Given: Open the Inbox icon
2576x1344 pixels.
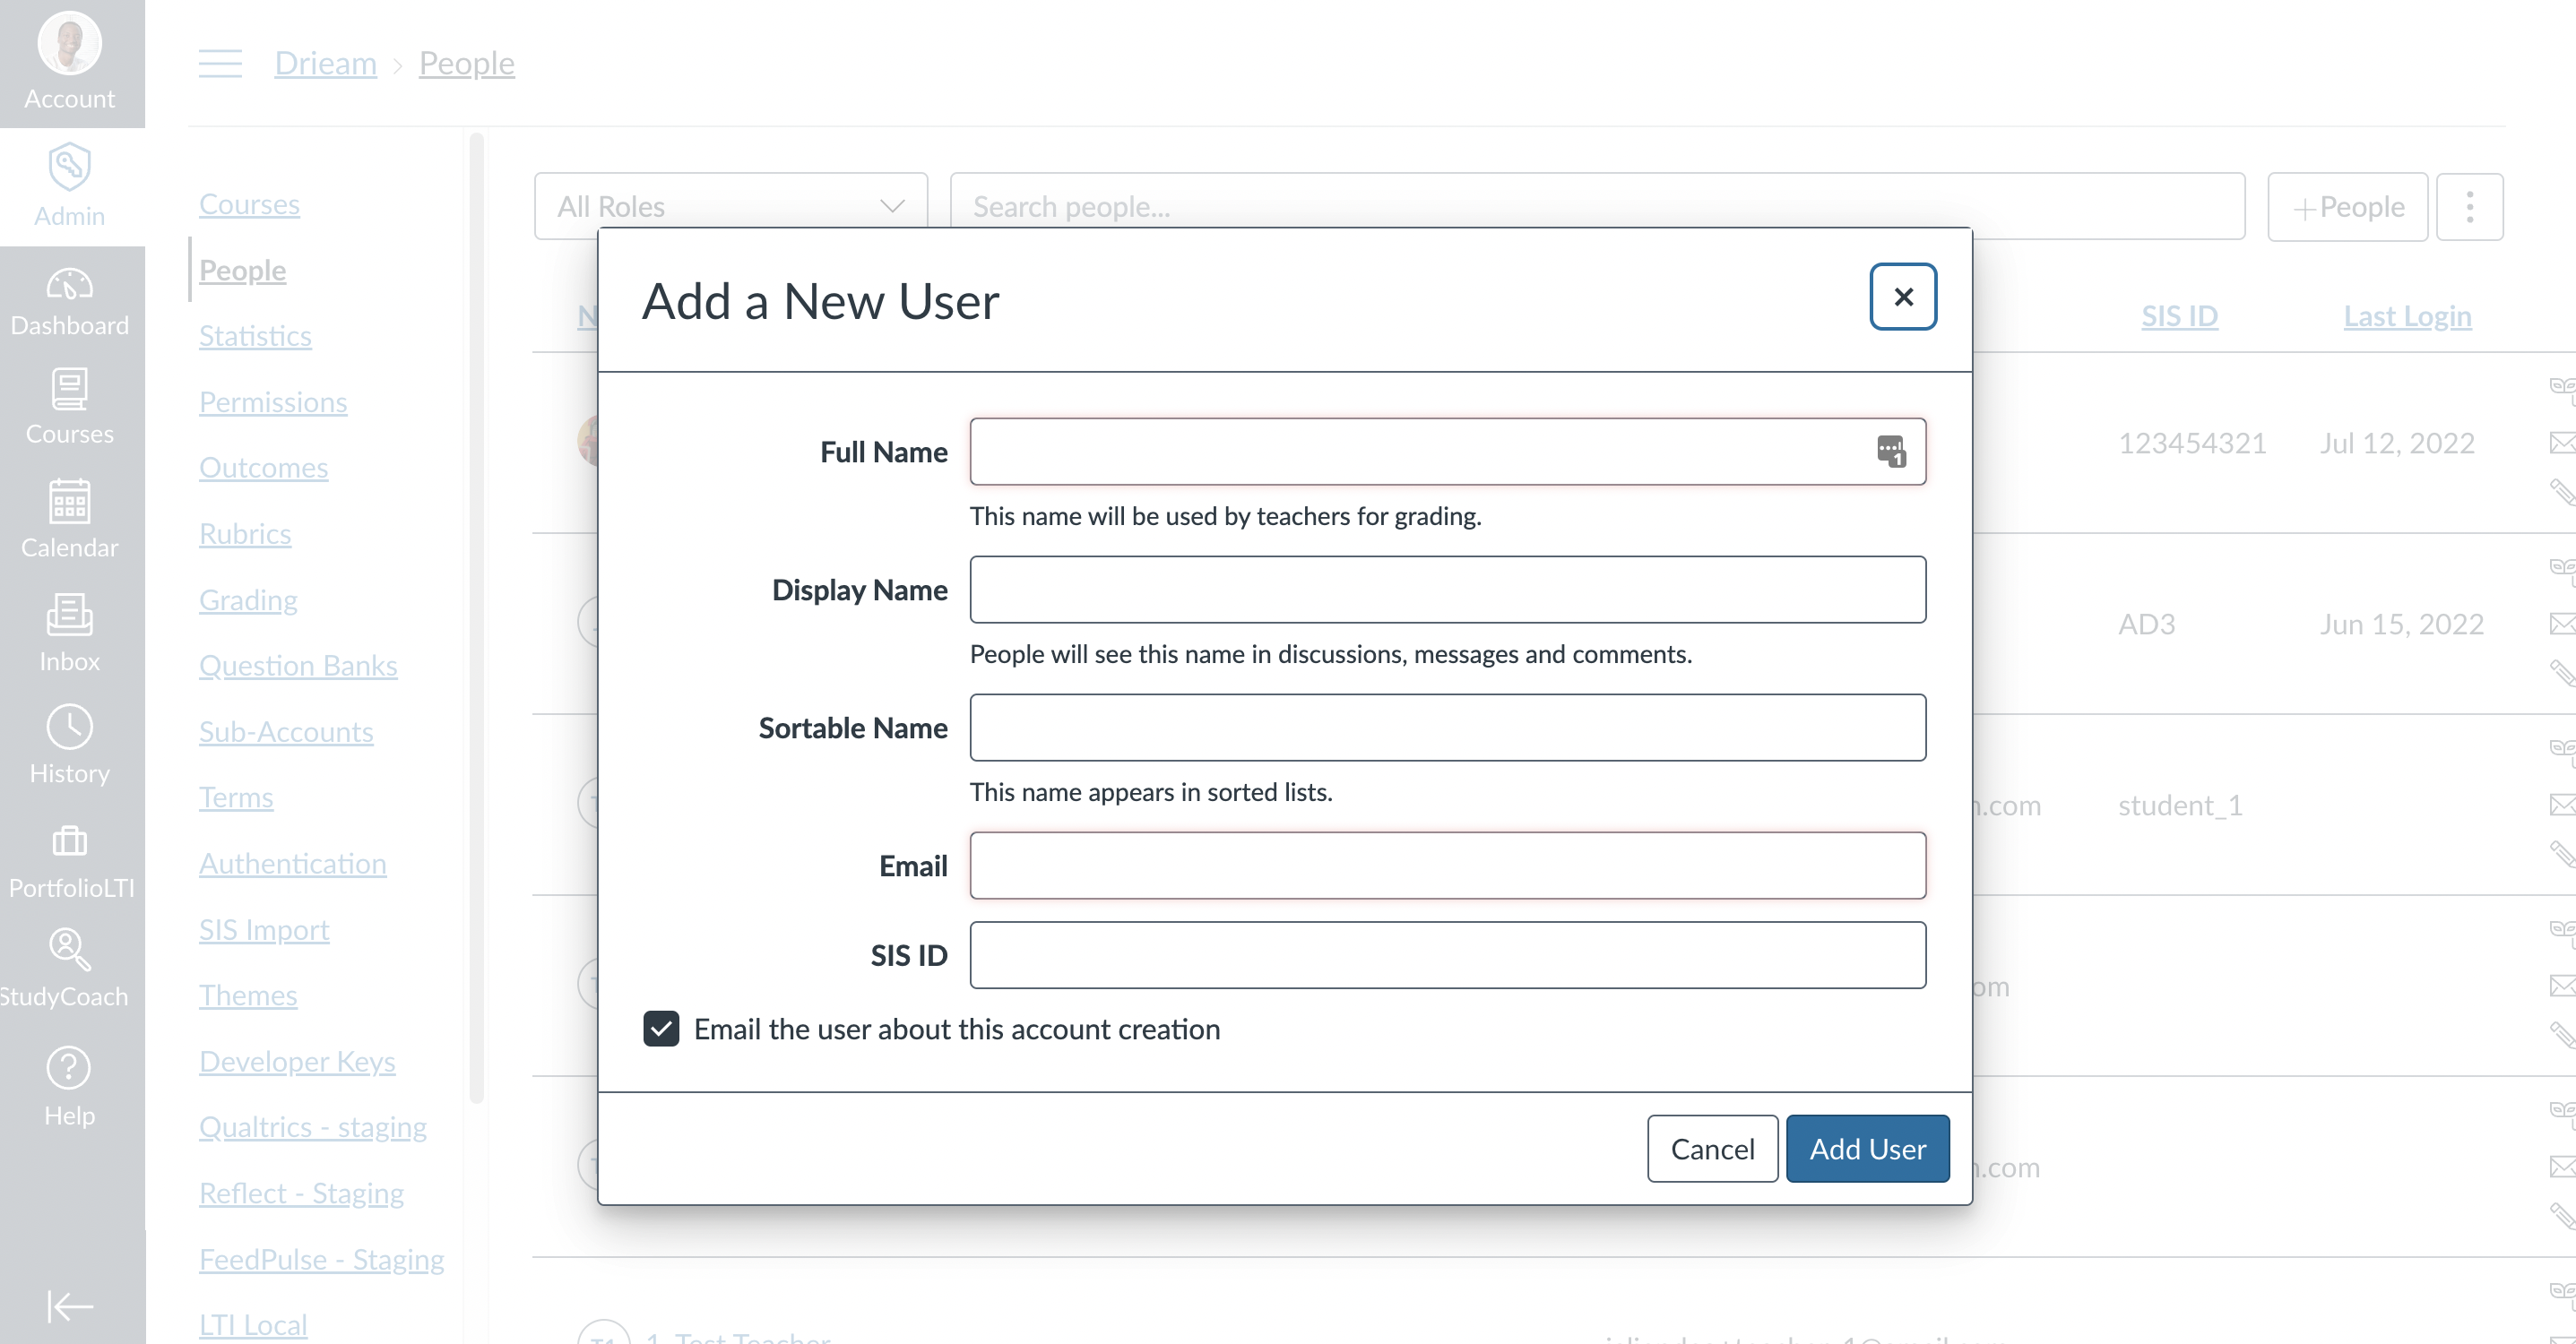Looking at the screenshot, I should pos(70,615).
